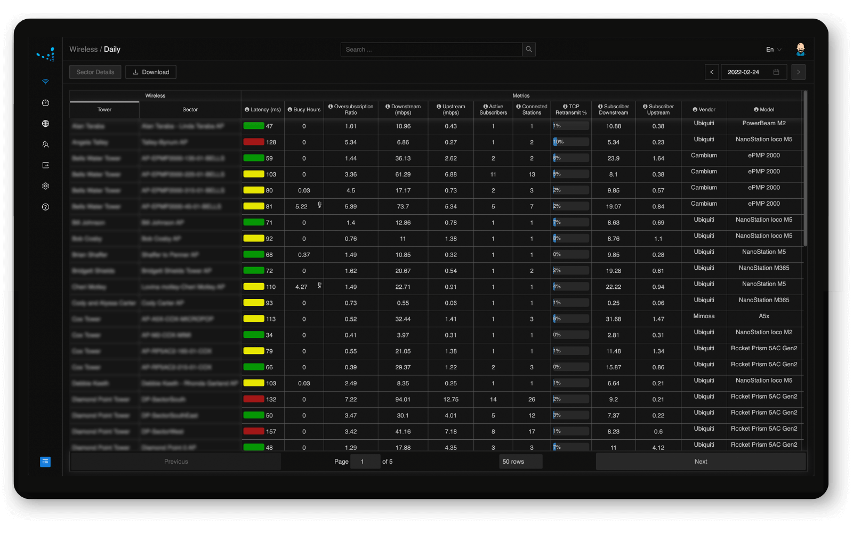Open Help with the question mark icon
The image size is (853, 533).
[45, 207]
